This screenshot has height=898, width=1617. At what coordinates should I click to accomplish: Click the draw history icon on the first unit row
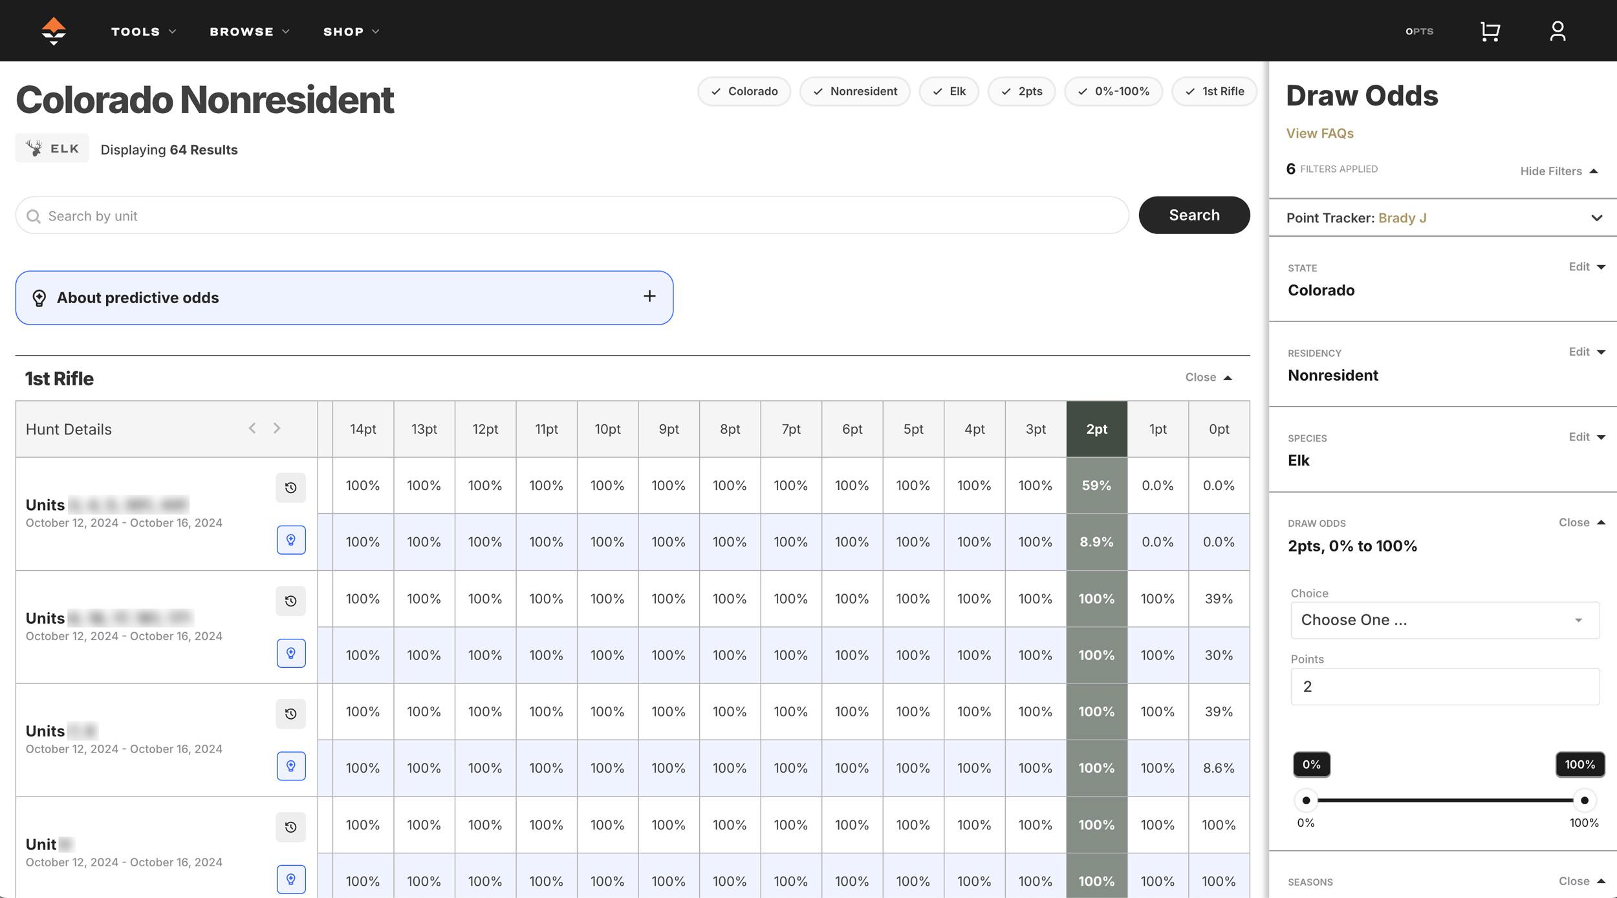pyautogui.click(x=291, y=488)
